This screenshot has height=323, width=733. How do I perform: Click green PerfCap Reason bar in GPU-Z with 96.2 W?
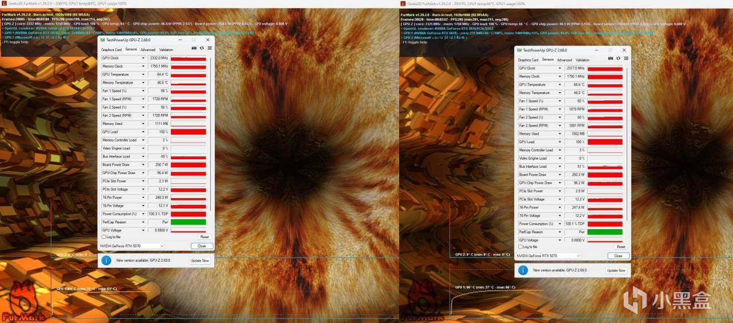pos(605,232)
